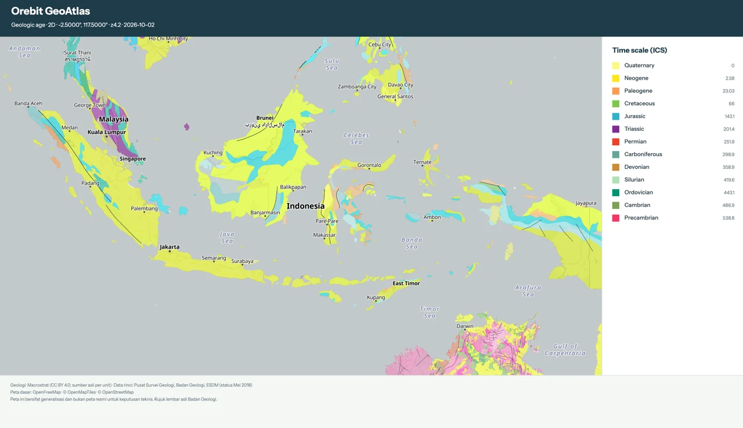Click the Celebes Sea label
Viewport: 743px width, 428px height.
tap(356, 139)
